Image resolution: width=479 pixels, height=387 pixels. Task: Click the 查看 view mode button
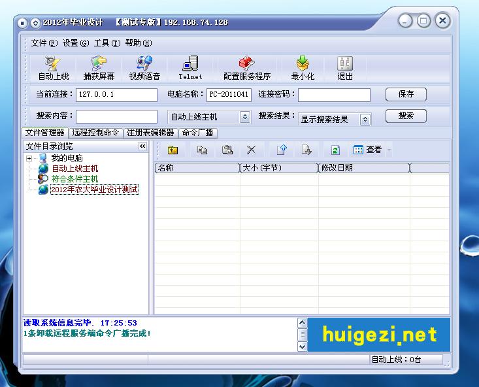click(367, 150)
